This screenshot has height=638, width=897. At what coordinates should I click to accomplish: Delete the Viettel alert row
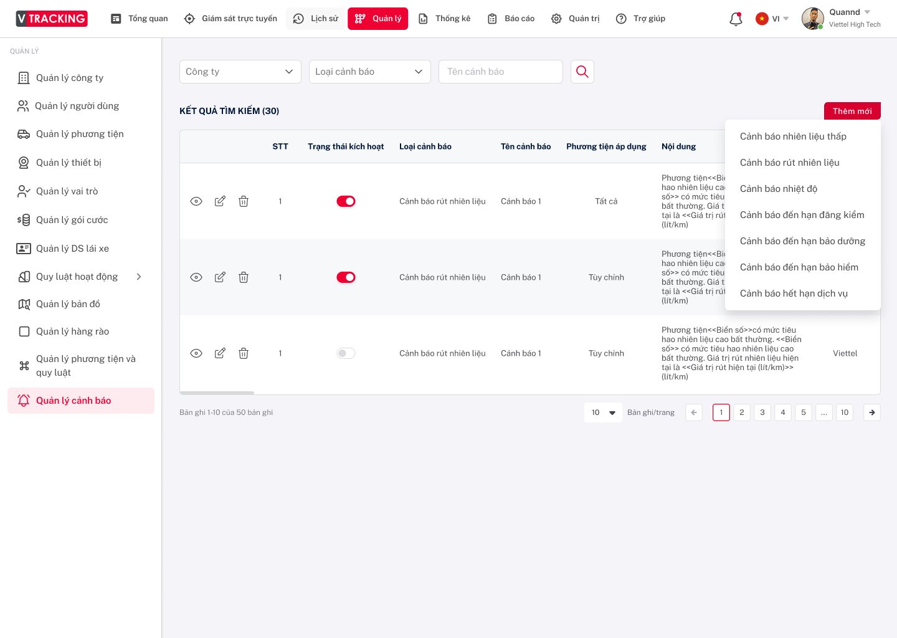244,353
